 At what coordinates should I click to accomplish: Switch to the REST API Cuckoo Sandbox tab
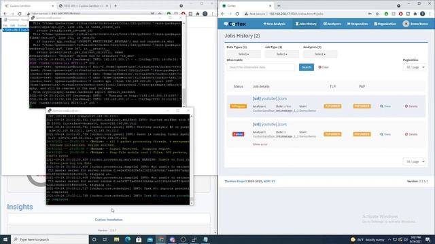(84, 6)
